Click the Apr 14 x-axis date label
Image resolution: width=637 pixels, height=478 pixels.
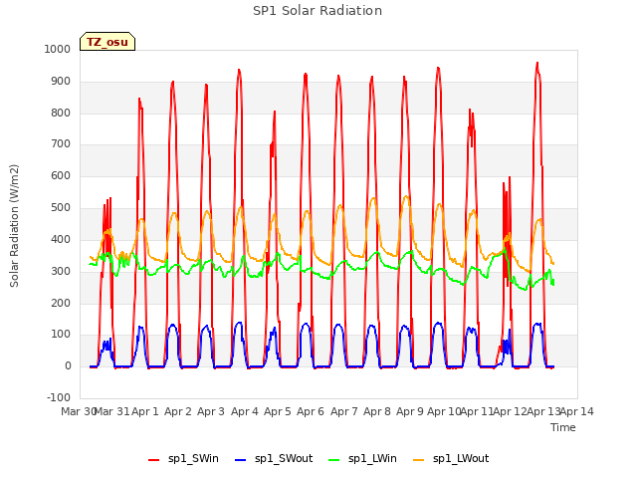coord(577,411)
